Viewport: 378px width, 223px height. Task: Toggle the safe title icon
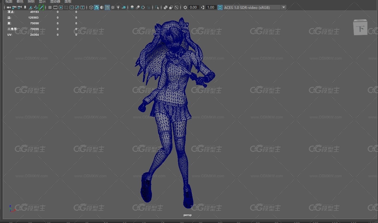(83, 7)
